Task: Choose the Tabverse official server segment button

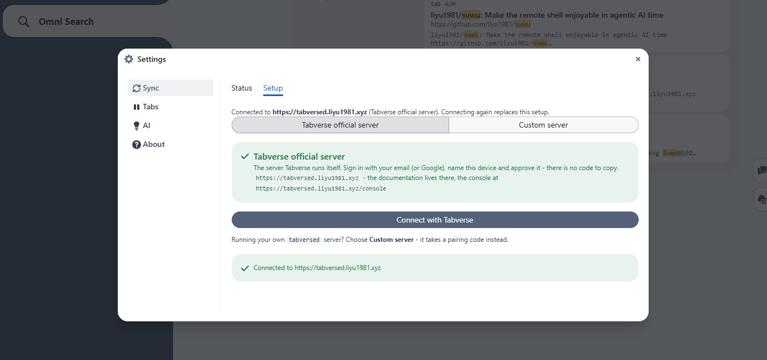Action: pyautogui.click(x=340, y=125)
